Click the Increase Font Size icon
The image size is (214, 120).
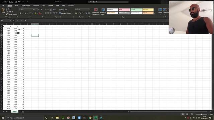tap(39, 10)
